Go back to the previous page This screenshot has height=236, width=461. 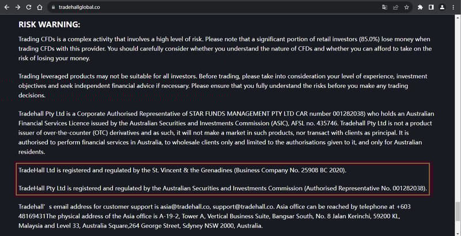coord(7,7)
